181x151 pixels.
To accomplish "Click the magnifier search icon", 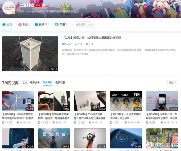I will 90,25.
